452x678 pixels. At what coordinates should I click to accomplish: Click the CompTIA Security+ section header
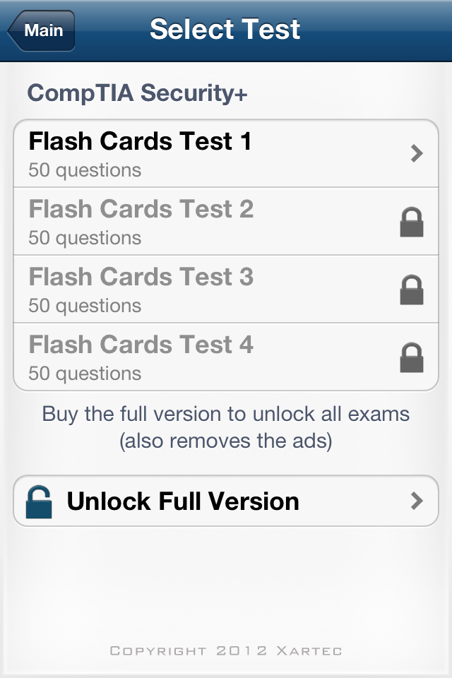tap(137, 93)
